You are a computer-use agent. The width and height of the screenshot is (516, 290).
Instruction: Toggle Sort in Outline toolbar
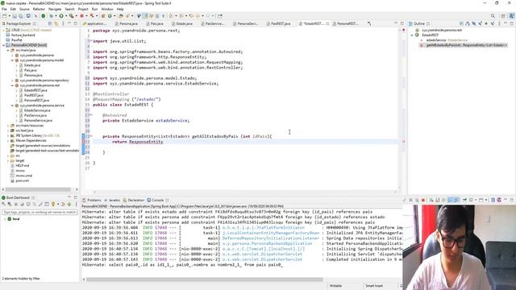pos(468,23)
